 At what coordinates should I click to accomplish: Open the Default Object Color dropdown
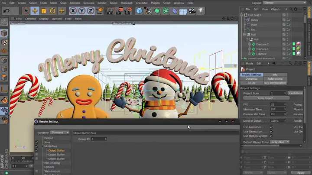pos(280,142)
